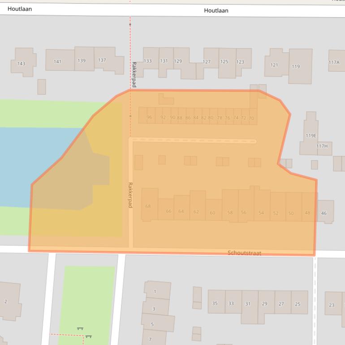The image size is (345, 345).
Task: Select house number 143
Action: [21, 64]
